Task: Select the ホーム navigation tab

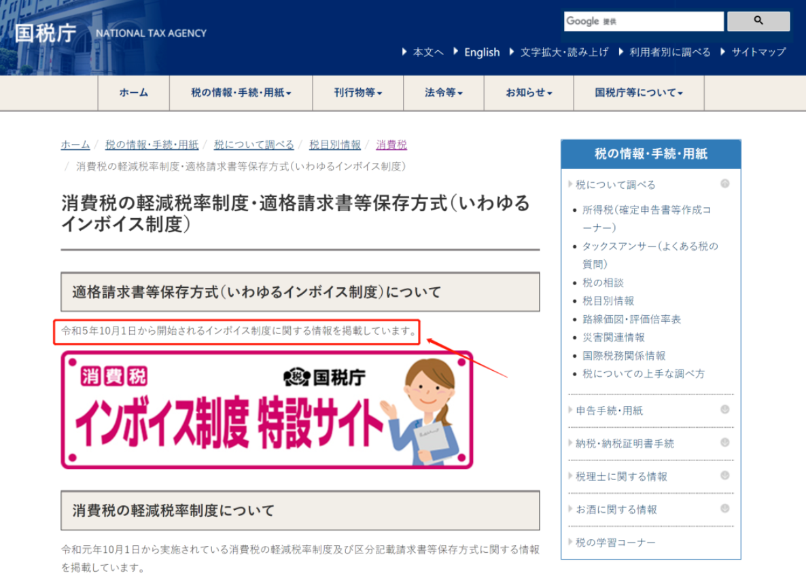Action: [133, 93]
